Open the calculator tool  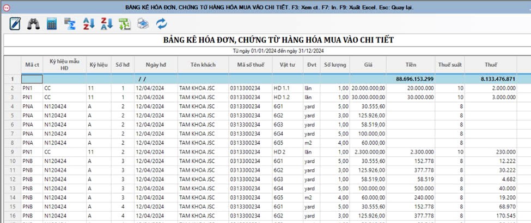click(x=52, y=24)
